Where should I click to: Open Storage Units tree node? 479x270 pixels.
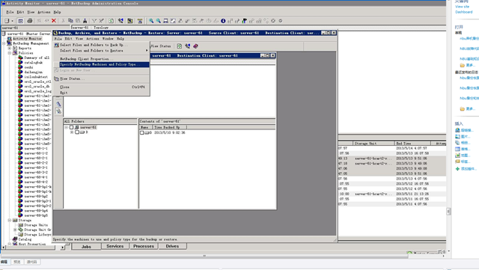point(36,225)
